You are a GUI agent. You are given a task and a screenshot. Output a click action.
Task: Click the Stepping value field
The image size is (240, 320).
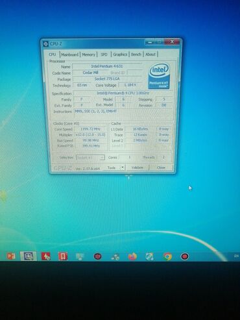pos(164,99)
